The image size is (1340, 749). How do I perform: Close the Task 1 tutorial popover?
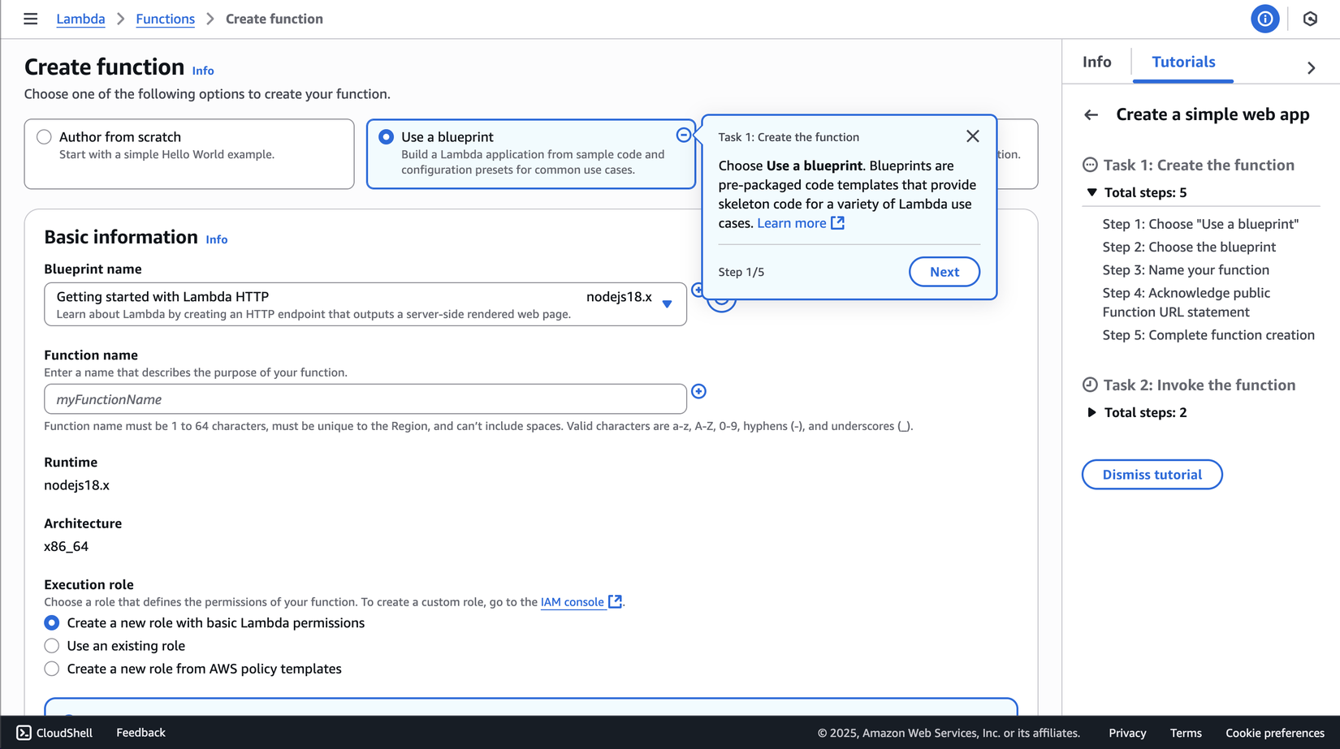[972, 136]
